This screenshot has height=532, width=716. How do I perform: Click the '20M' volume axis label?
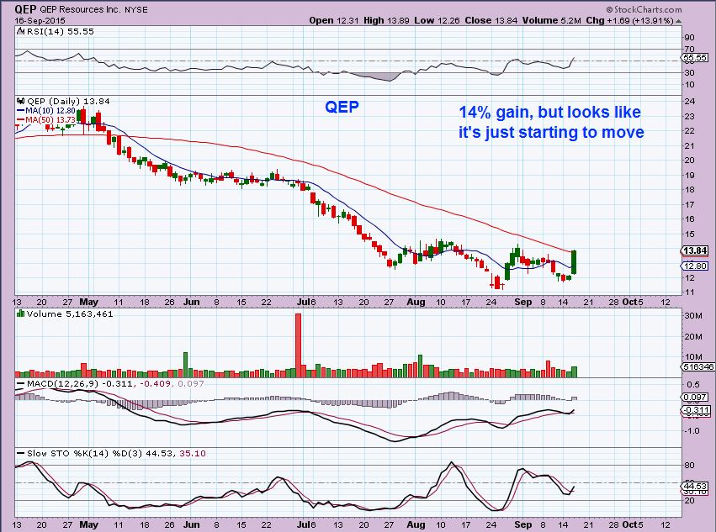click(692, 337)
